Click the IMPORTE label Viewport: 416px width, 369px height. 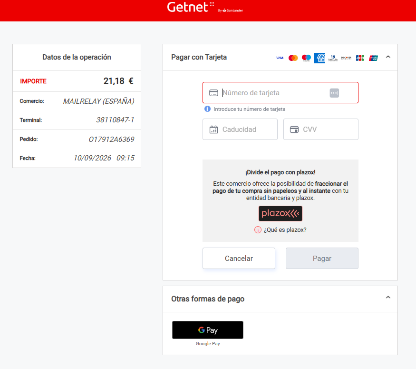[33, 81]
